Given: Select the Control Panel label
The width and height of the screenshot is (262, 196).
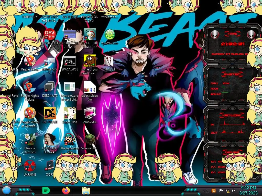Looking at the screenshot, I should pyautogui.click(x=10, y=96).
